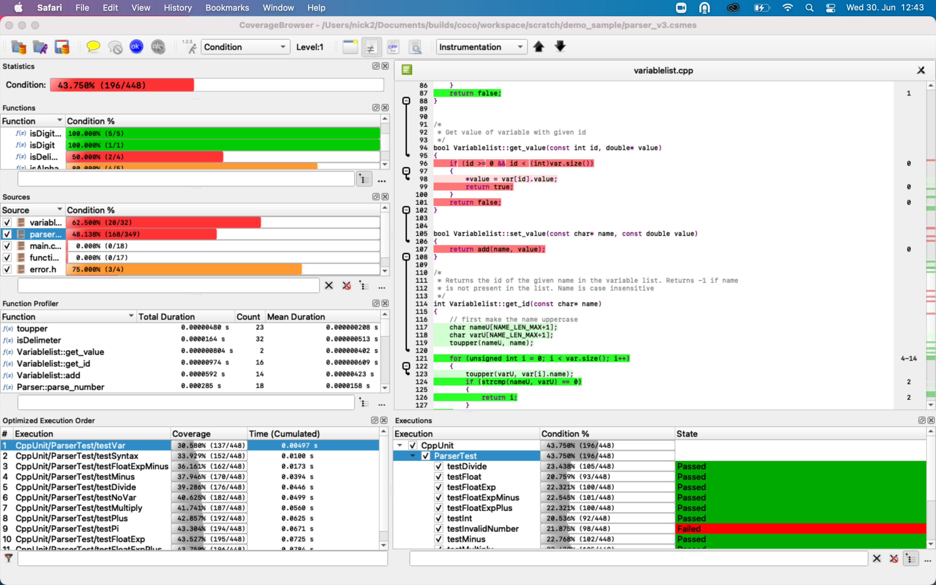The image size is (936, 585).
Task: Jump to previous instrumentation with up arrow
Action: (x=539, y=47)
